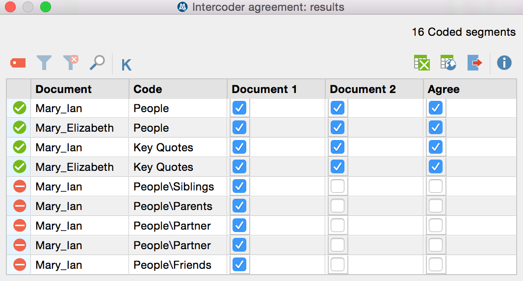523x281 pixels.
Task: Sort table by the Code column header
Action: 148,89
